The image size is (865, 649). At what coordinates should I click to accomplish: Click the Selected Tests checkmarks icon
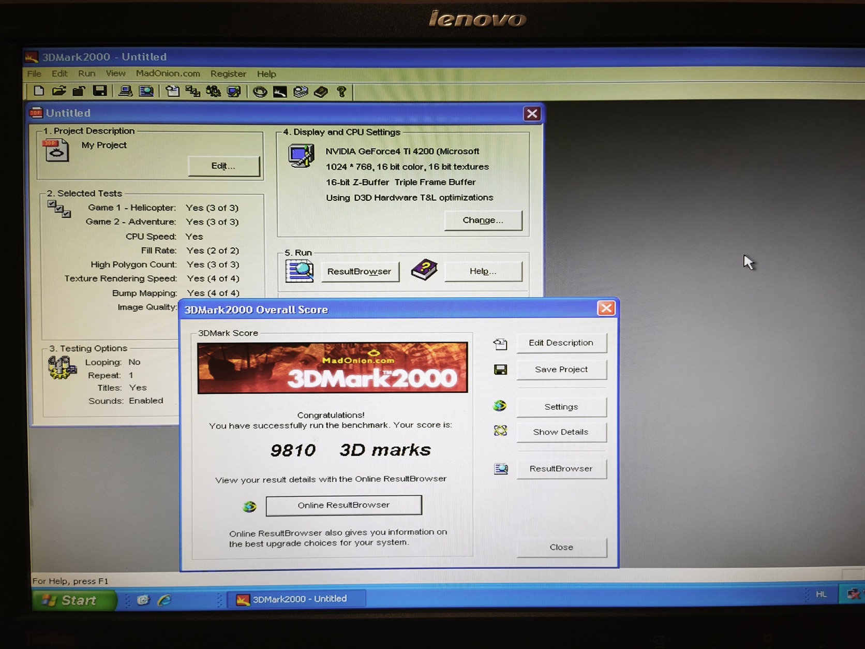pyautogui.click(x=59, y=209)
